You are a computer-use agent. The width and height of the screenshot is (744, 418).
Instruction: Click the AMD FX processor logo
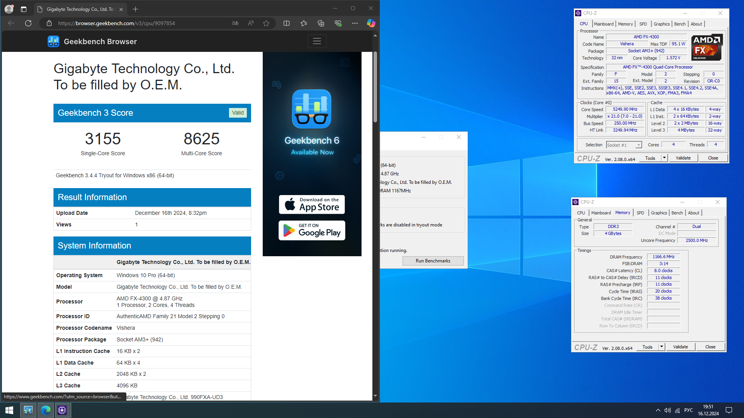click(x=707, y=47)
